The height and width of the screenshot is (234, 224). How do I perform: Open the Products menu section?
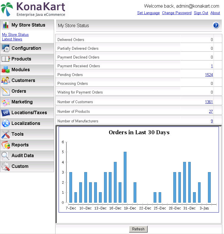pos(27,59)
